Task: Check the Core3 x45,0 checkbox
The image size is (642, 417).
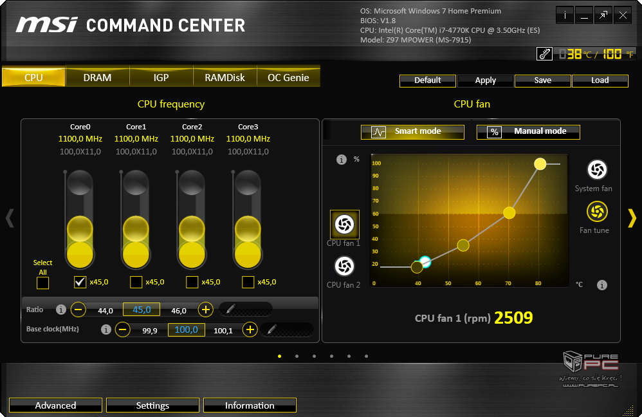Action: coord(248,282)
